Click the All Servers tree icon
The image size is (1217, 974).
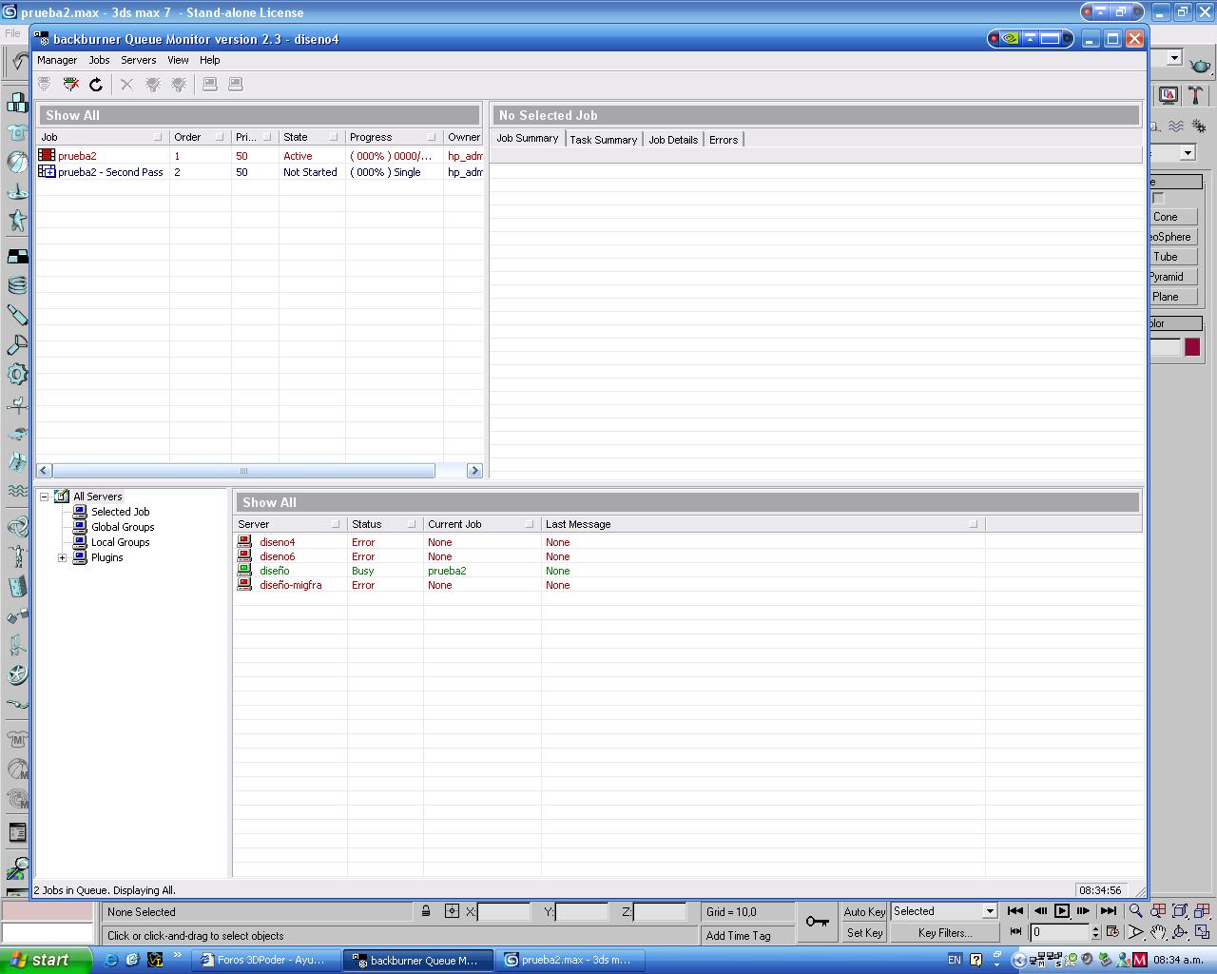(x=62, y=497)
